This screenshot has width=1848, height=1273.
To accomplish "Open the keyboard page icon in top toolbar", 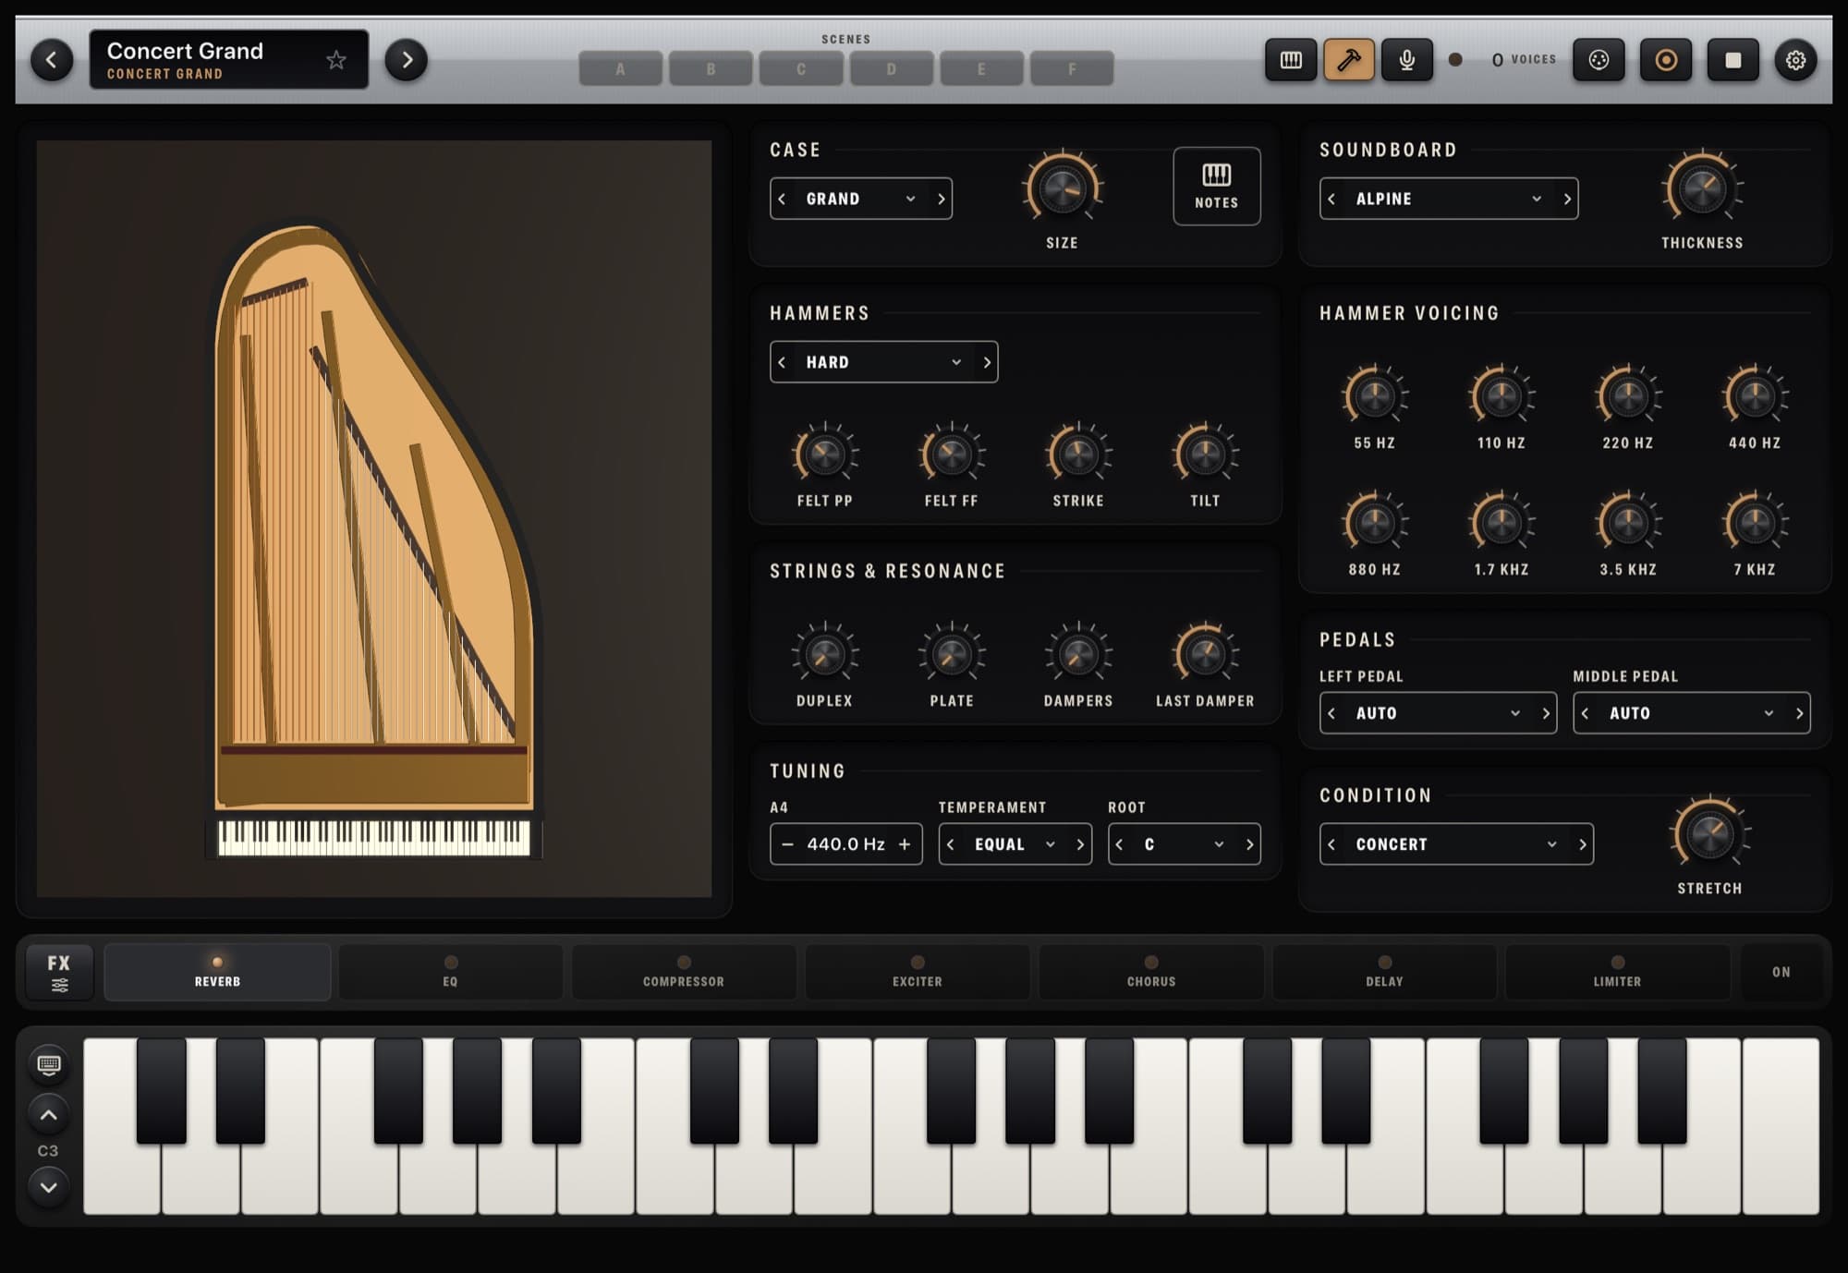I will pyautogui.click(x=1291, y=60).
